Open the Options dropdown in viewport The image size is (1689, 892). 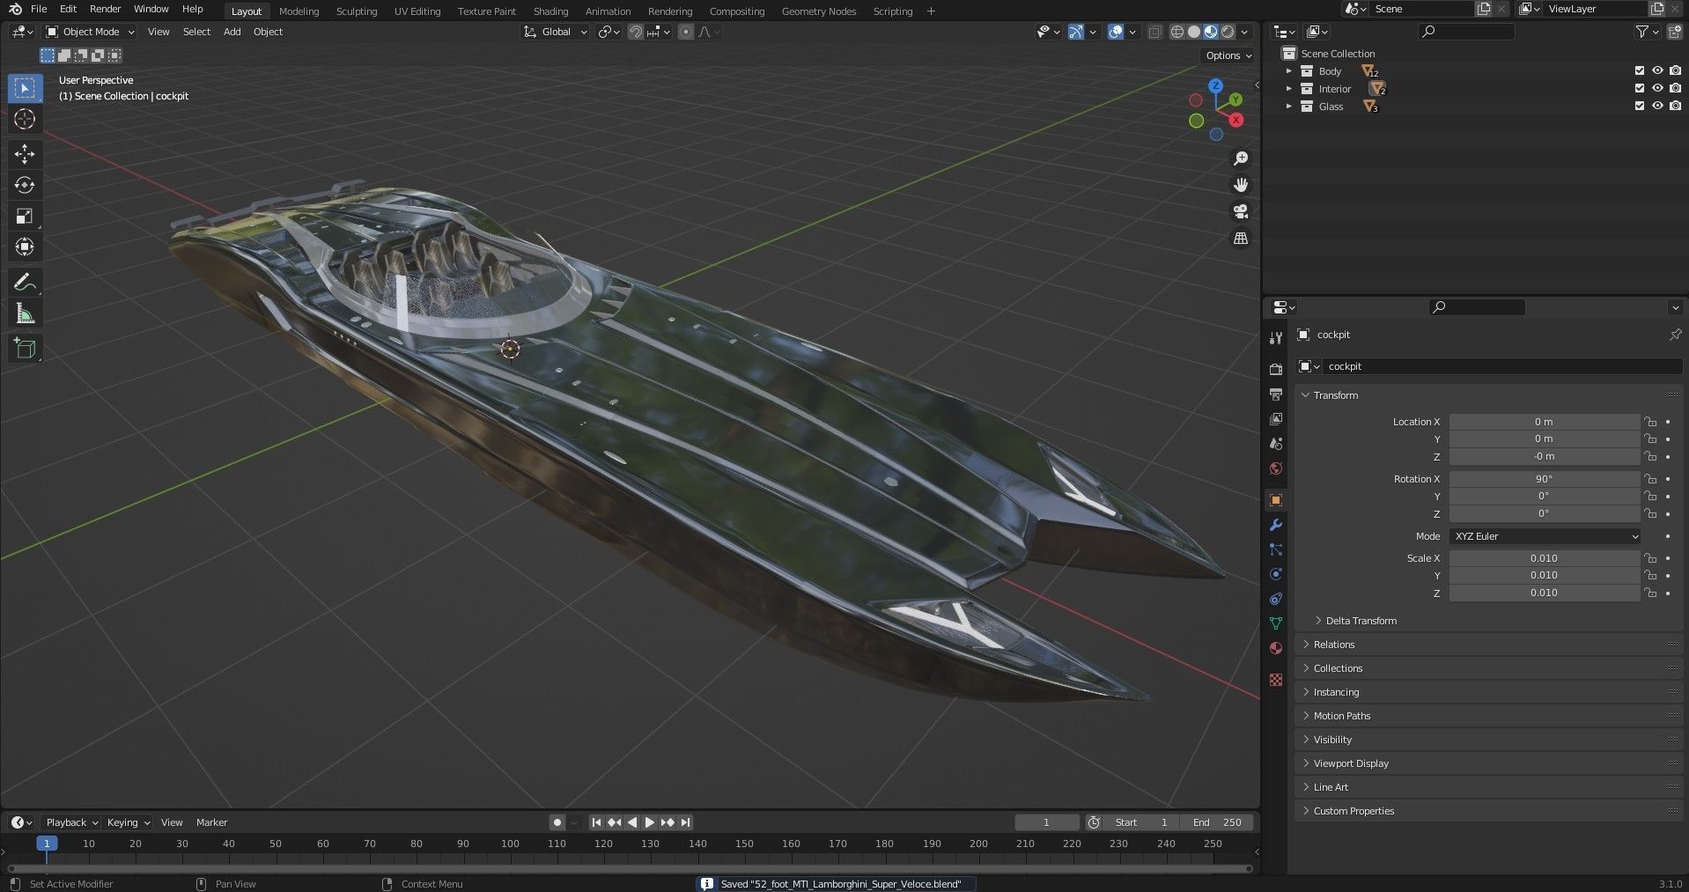coord(1228,55)
